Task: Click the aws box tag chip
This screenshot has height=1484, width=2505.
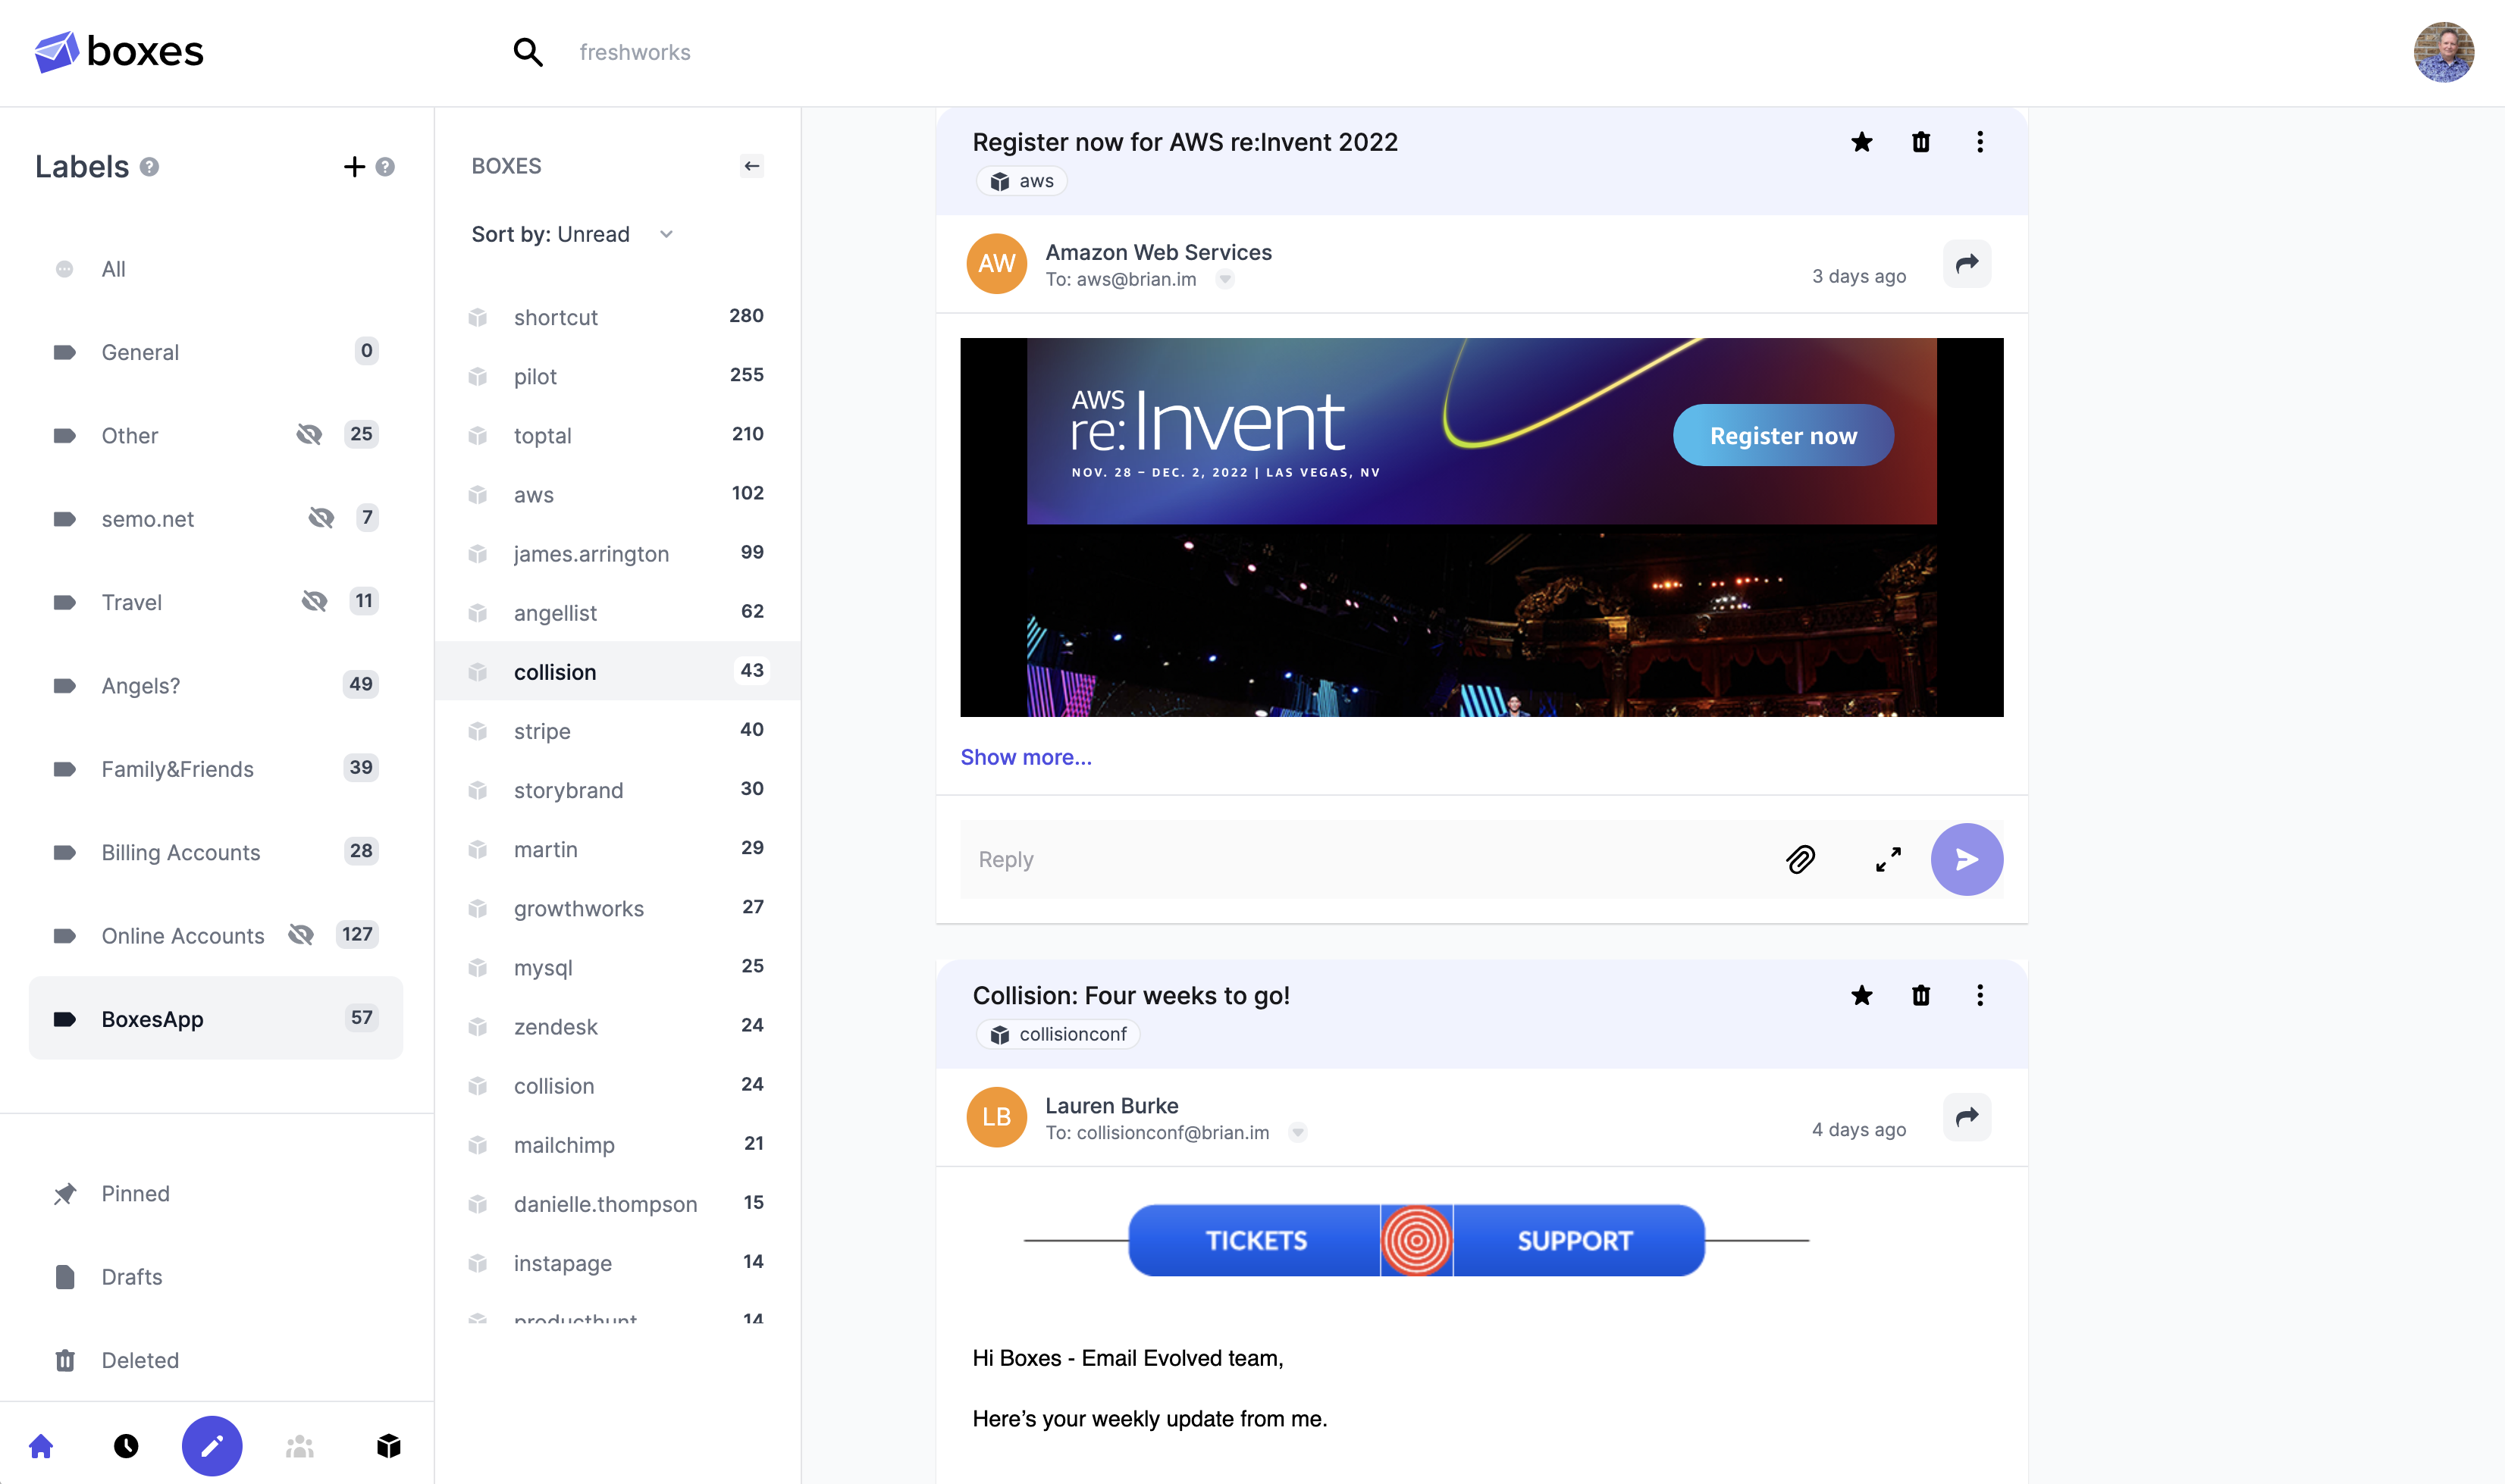Action: [x=1021, y=181]
